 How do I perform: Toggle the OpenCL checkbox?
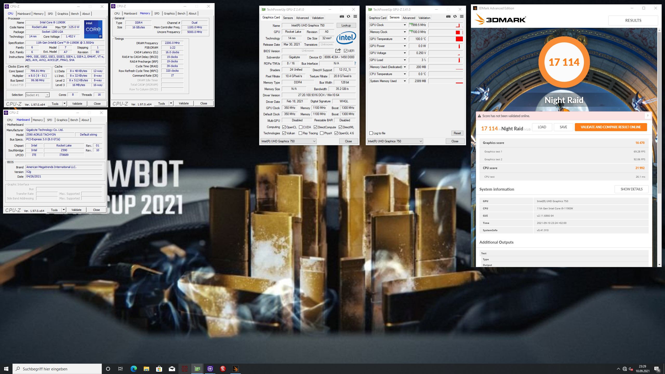click(284, 127)
